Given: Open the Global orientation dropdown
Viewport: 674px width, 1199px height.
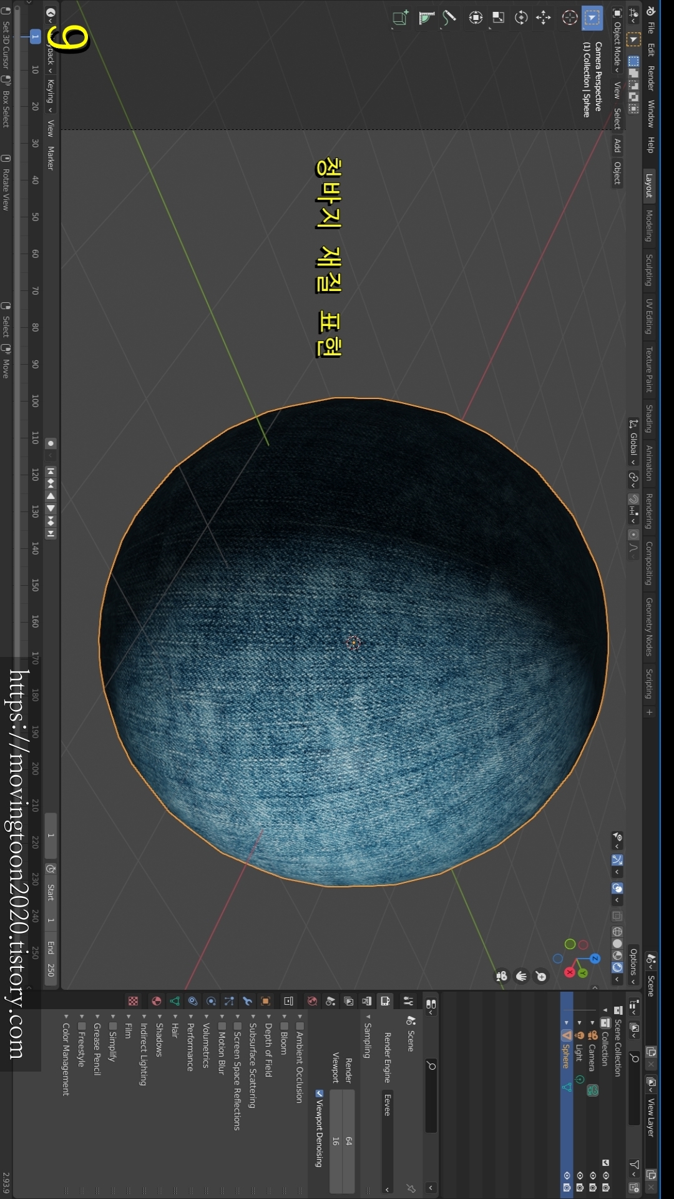Looking at the screenshot, I should click(633, 442).
